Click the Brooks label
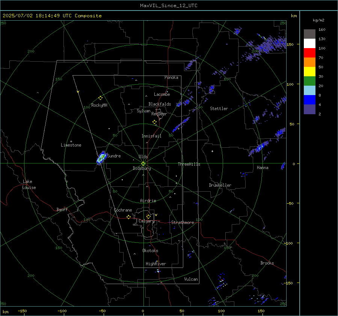 pos(267,263)
